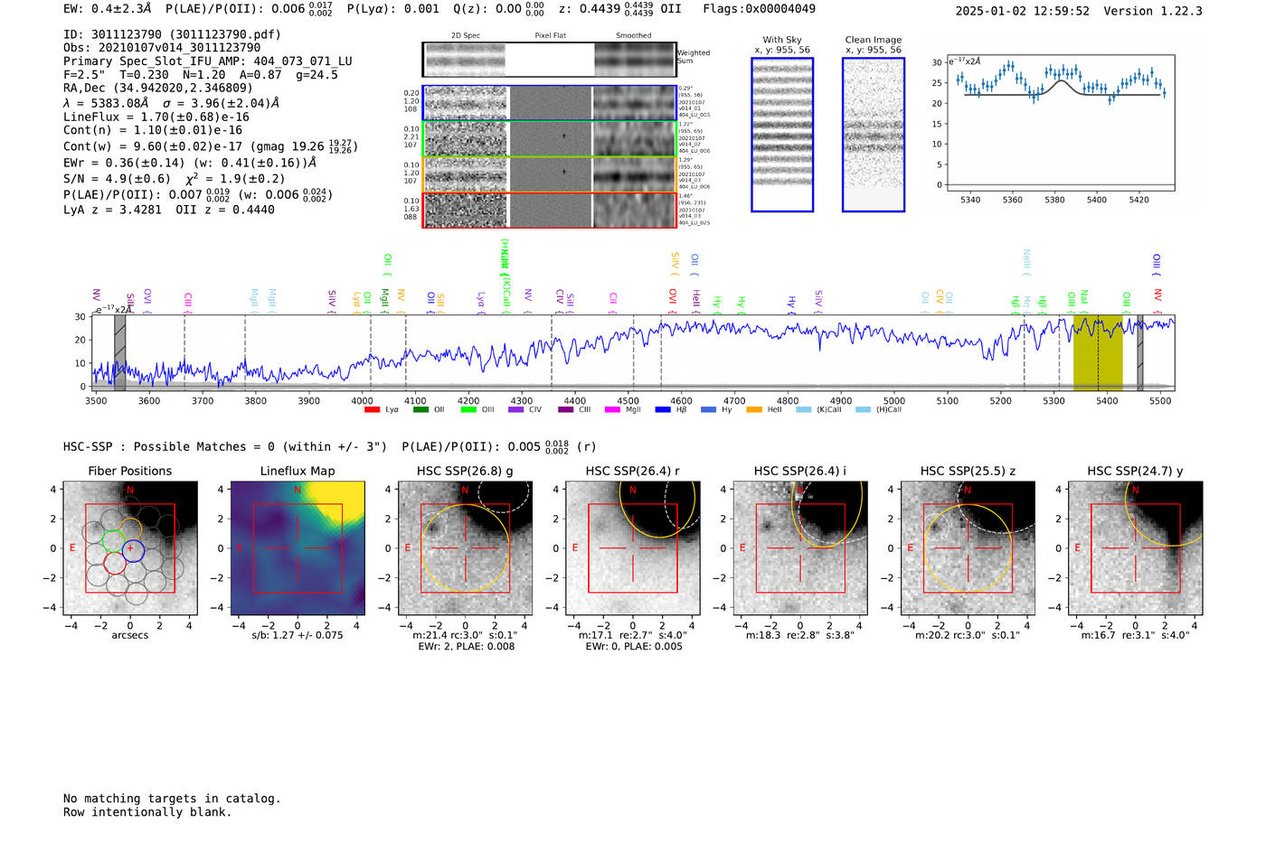
Task: Click the 2D Spec column header
Action: coord(466,36)
